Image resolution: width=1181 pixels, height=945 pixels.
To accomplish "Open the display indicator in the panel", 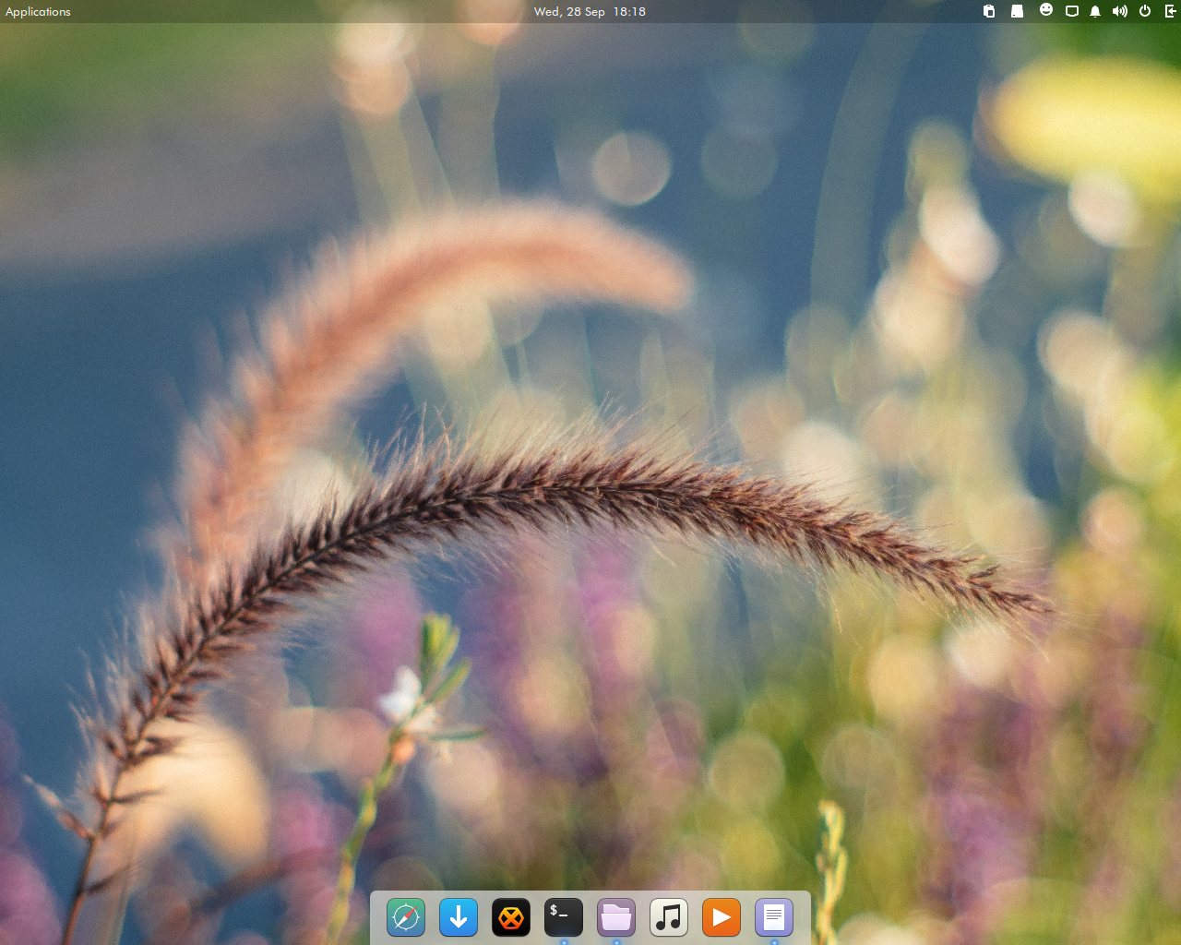I will pyautogui.click(x=1072, y=12).
